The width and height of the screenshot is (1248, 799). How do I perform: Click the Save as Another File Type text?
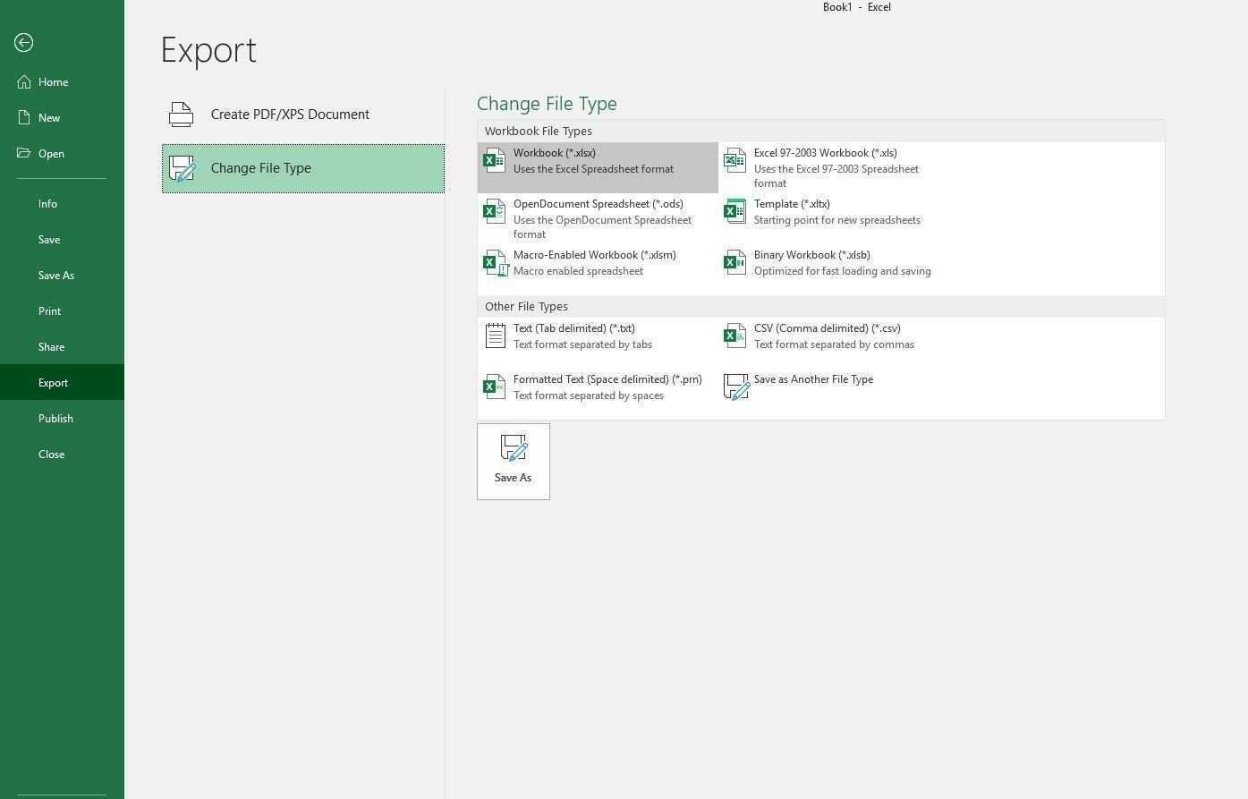(x=813, y=379)
